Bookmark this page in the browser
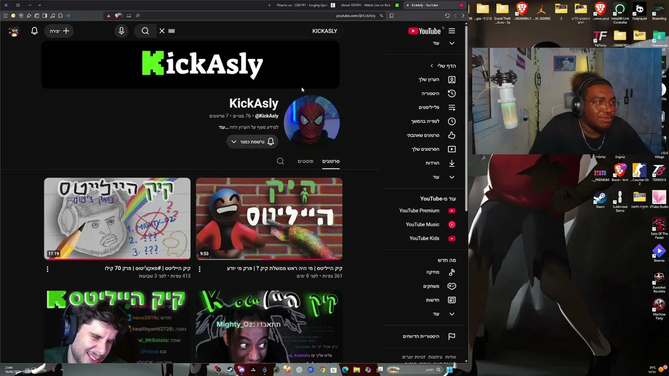The height and width of the screenshot is (376, 669). click(391, 16)
